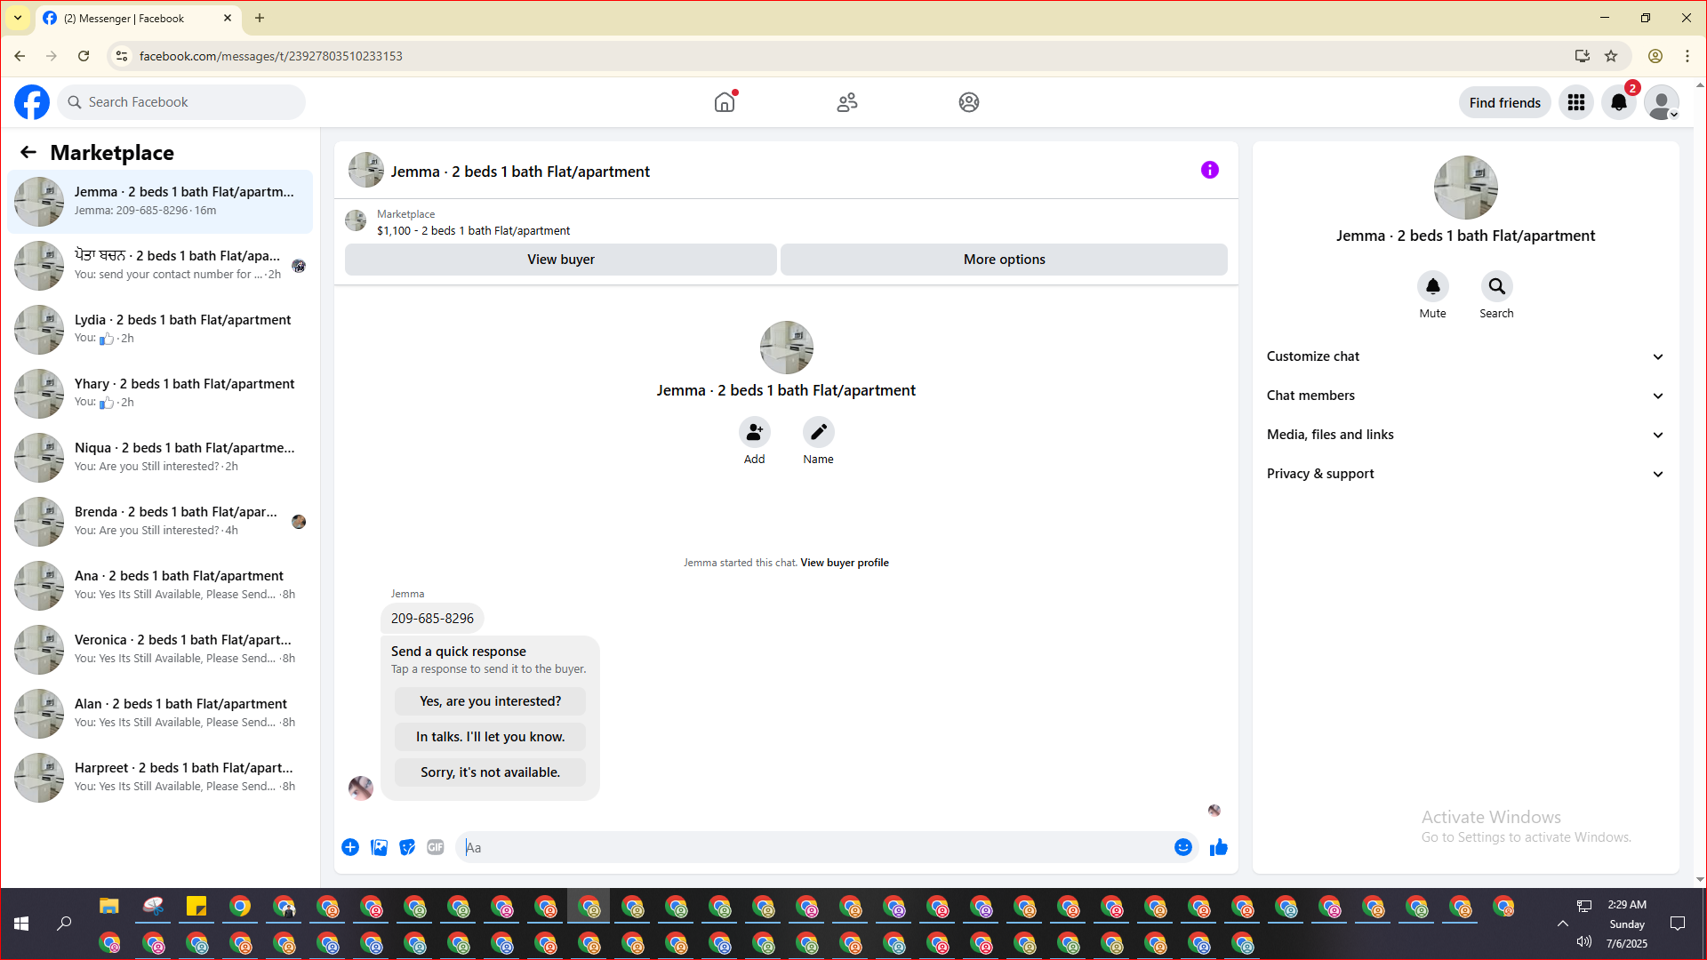Open the emoji picker in message box
This screenshot has height=960, width=1707.
coord(1182,847)
